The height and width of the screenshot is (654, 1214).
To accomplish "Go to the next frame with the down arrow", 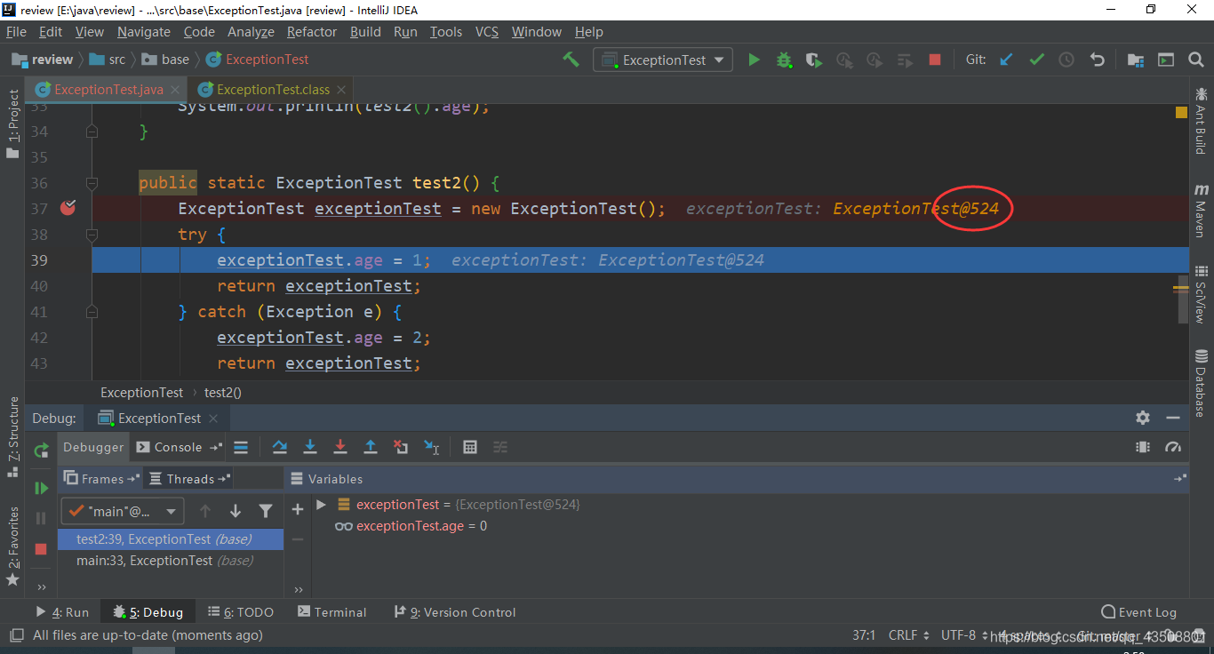I will tap(236, 511).
